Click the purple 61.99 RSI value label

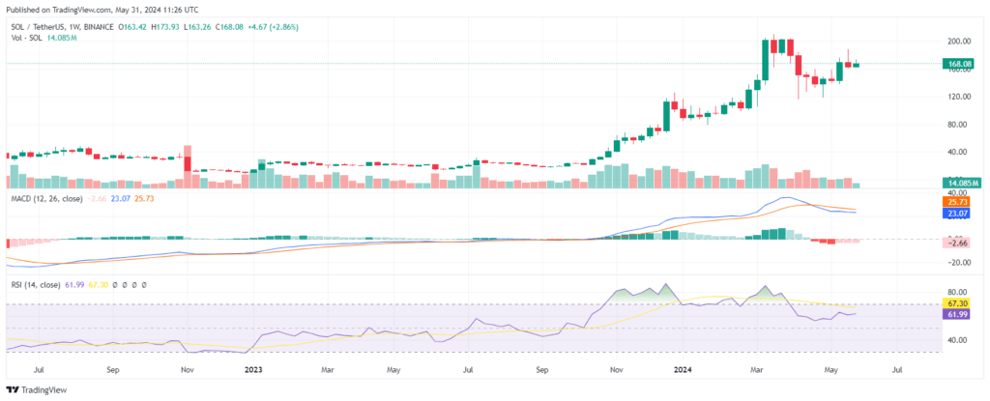tap(962, 314)
